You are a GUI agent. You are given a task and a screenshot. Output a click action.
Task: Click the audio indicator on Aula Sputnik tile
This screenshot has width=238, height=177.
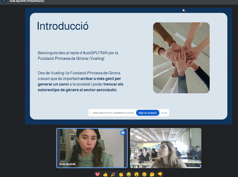[123, 133]
